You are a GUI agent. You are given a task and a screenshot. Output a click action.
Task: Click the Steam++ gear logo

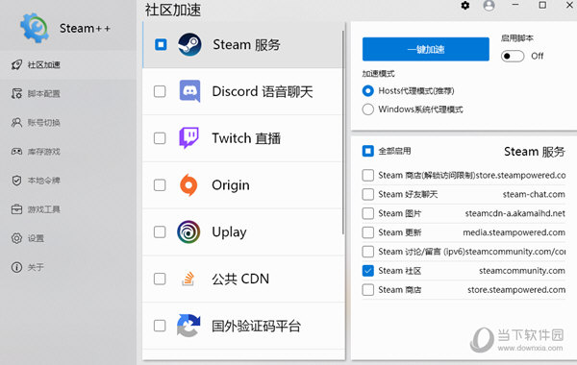(x=35, y=28)
